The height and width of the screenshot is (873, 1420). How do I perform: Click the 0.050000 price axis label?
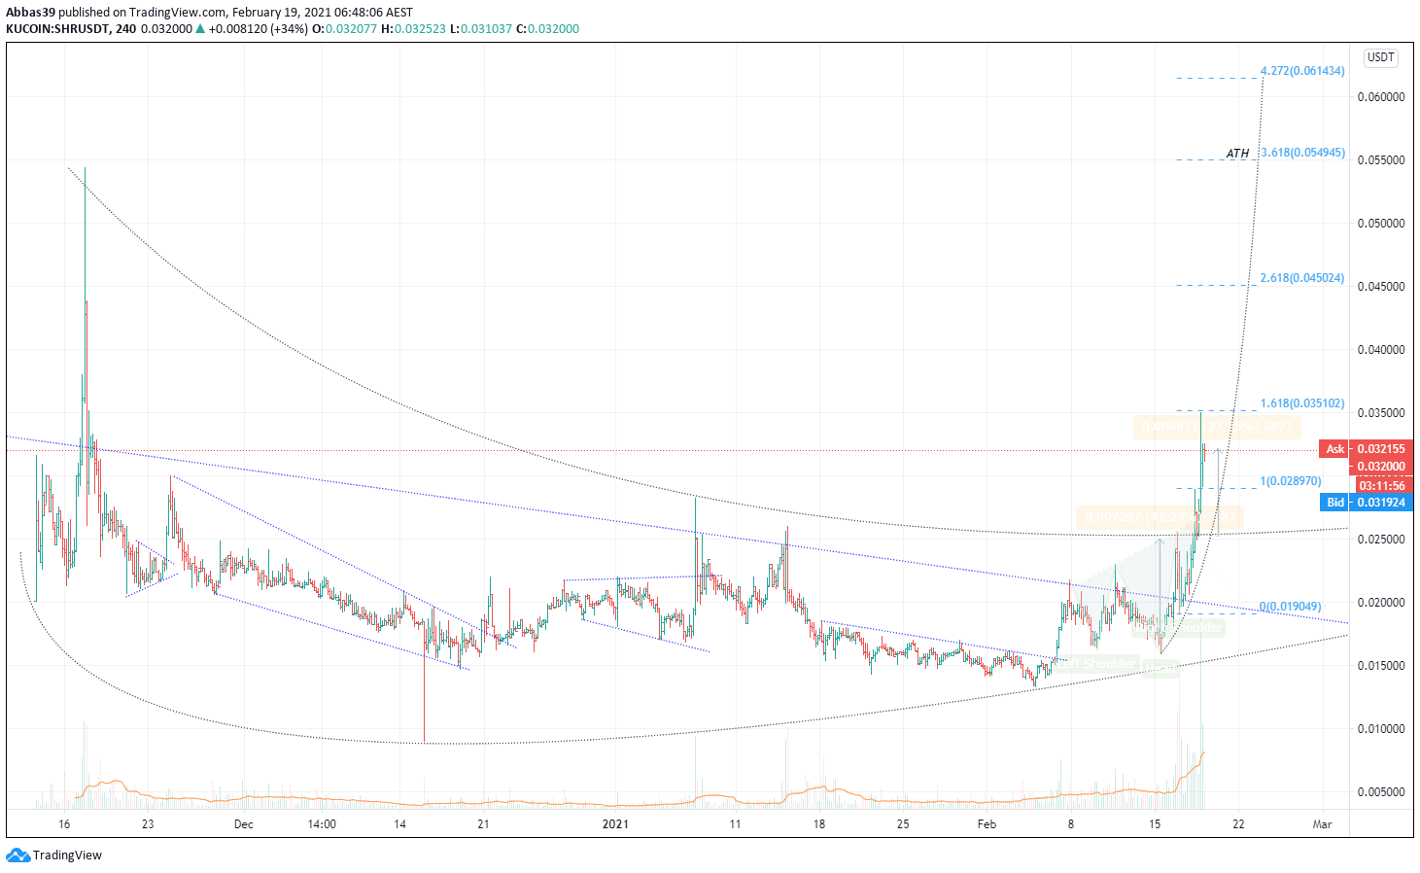pyautogui.click(x=1381, y=224)
